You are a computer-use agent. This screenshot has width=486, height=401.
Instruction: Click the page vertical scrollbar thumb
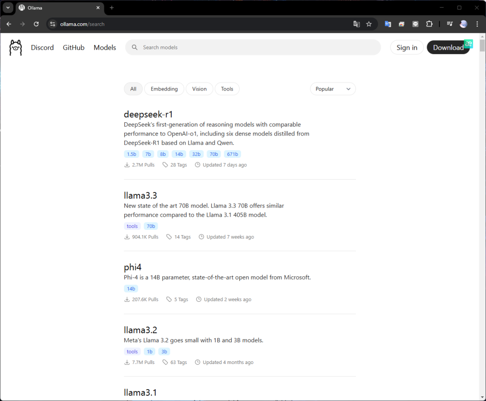[482, 46]
